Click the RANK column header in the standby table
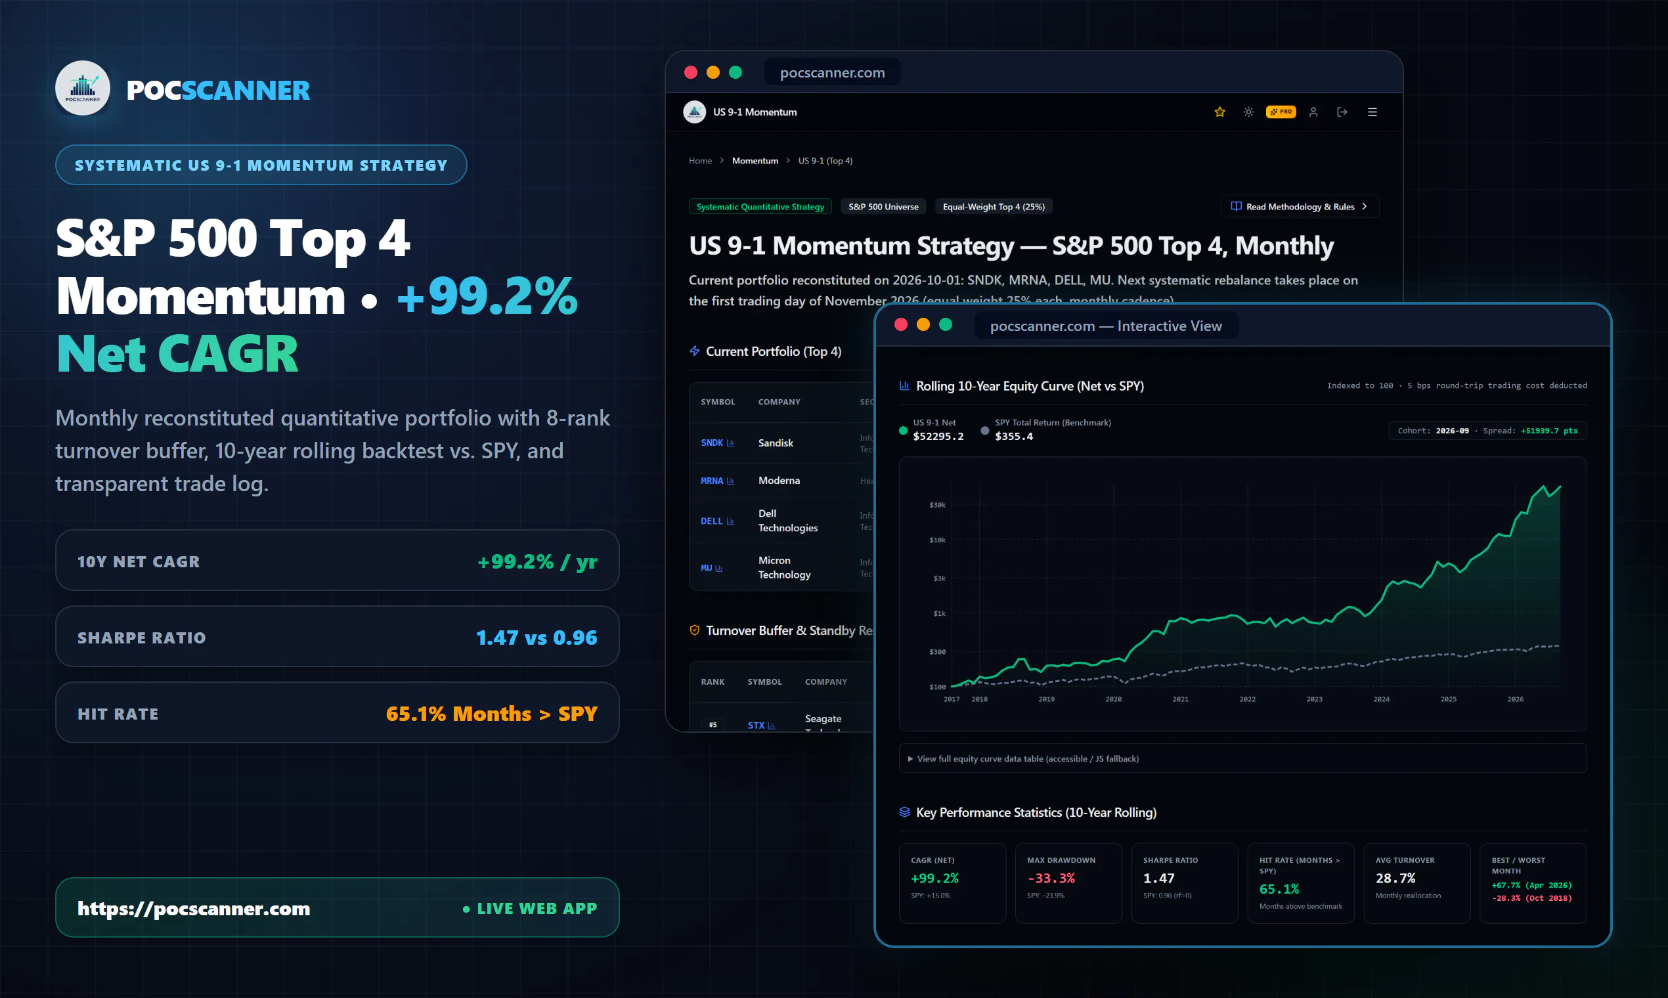 (713, 682)
